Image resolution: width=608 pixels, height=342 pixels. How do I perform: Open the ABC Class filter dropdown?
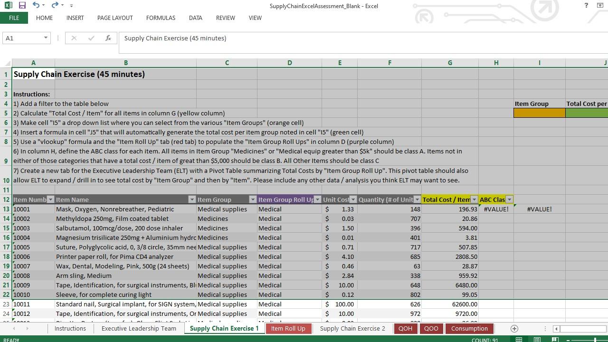click(509, 199)
